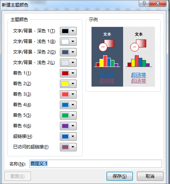The width and height of the screenshot is (170, 184).
Task: Expand the 文字/背景 - 深色 2 color picker
Action: point(68,52)
